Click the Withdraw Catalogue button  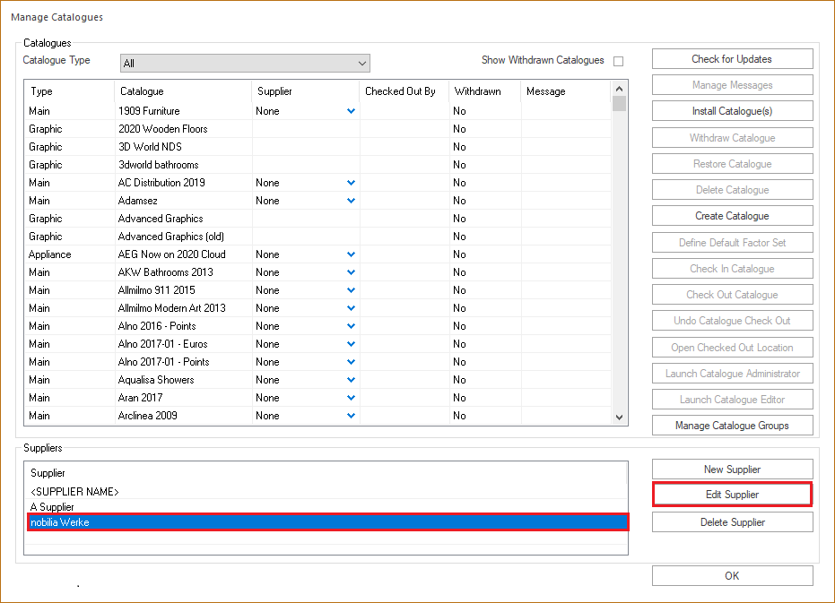(x=732, y=138)
